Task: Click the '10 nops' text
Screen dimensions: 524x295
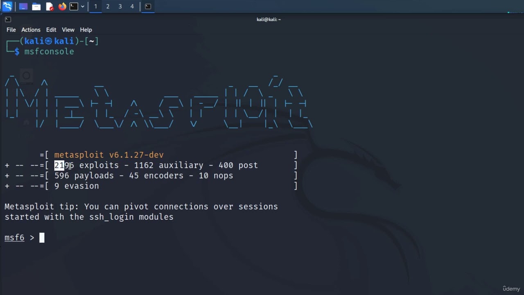Action: (x=216, y=175)
